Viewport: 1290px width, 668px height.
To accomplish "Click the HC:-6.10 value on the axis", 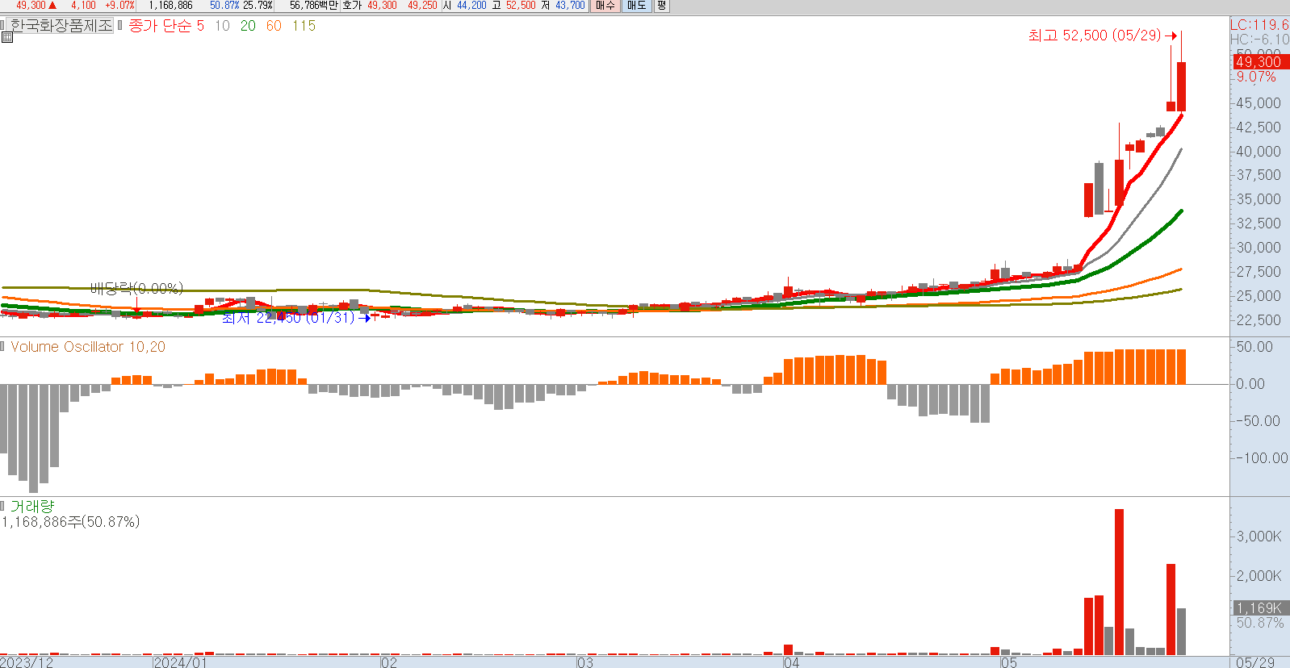I will pos(1259,40).
